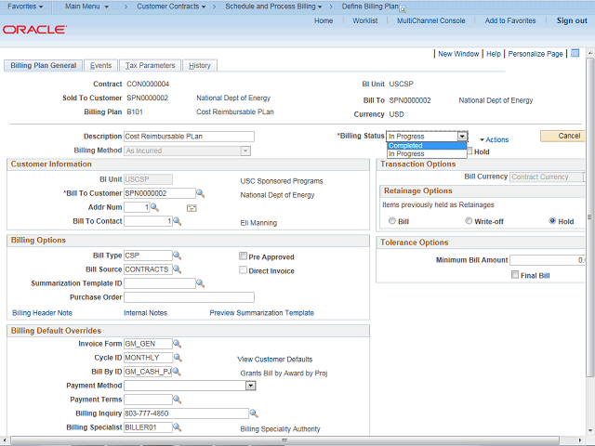Enable the Pre Approved checkbox
595x446 pixels.
coord(242,256)
